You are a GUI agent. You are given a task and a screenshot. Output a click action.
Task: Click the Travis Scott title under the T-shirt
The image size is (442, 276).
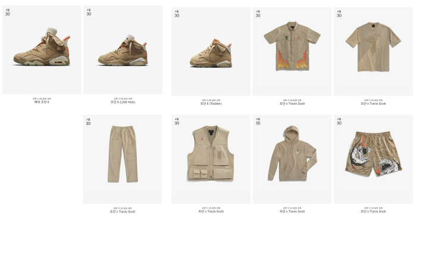(373, 103)
